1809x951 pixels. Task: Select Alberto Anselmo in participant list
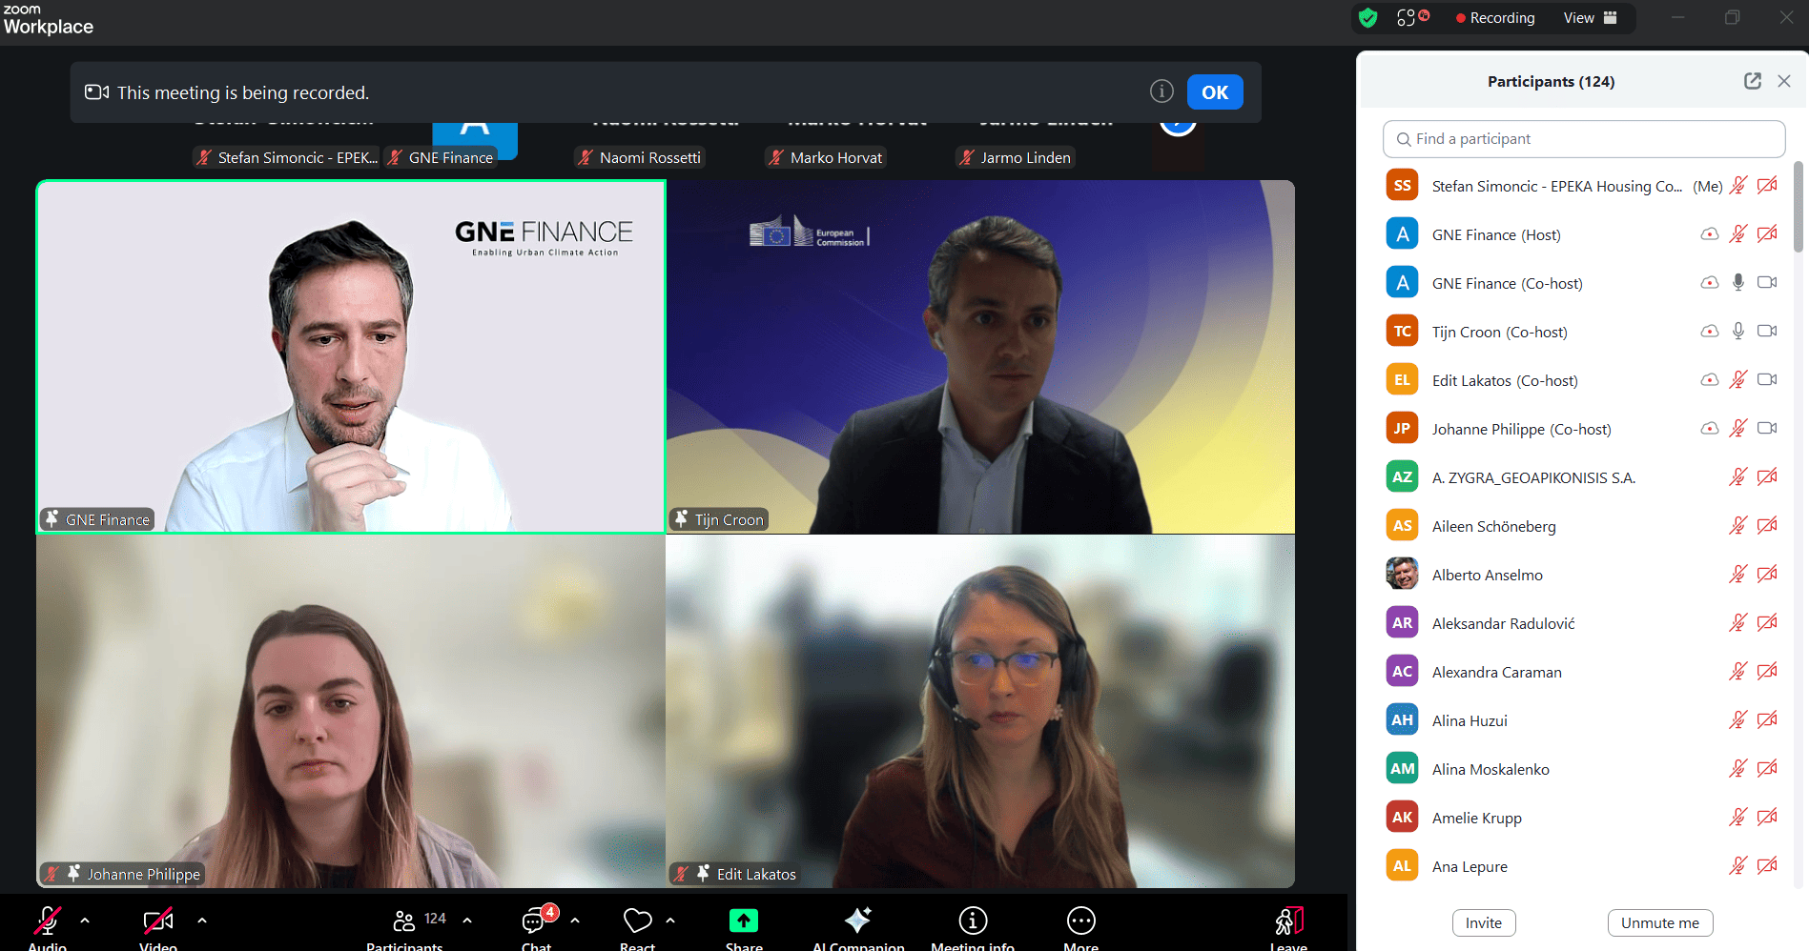coord(1487,575)
